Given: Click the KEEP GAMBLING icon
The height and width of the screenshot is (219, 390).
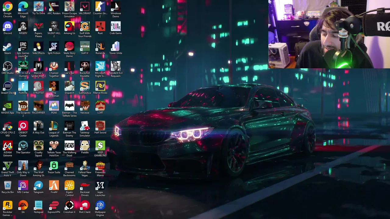Looking at the screenshot, I should click(x=100, y=146).
